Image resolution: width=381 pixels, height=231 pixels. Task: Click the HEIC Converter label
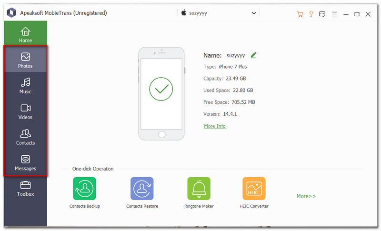coord(254,206)
